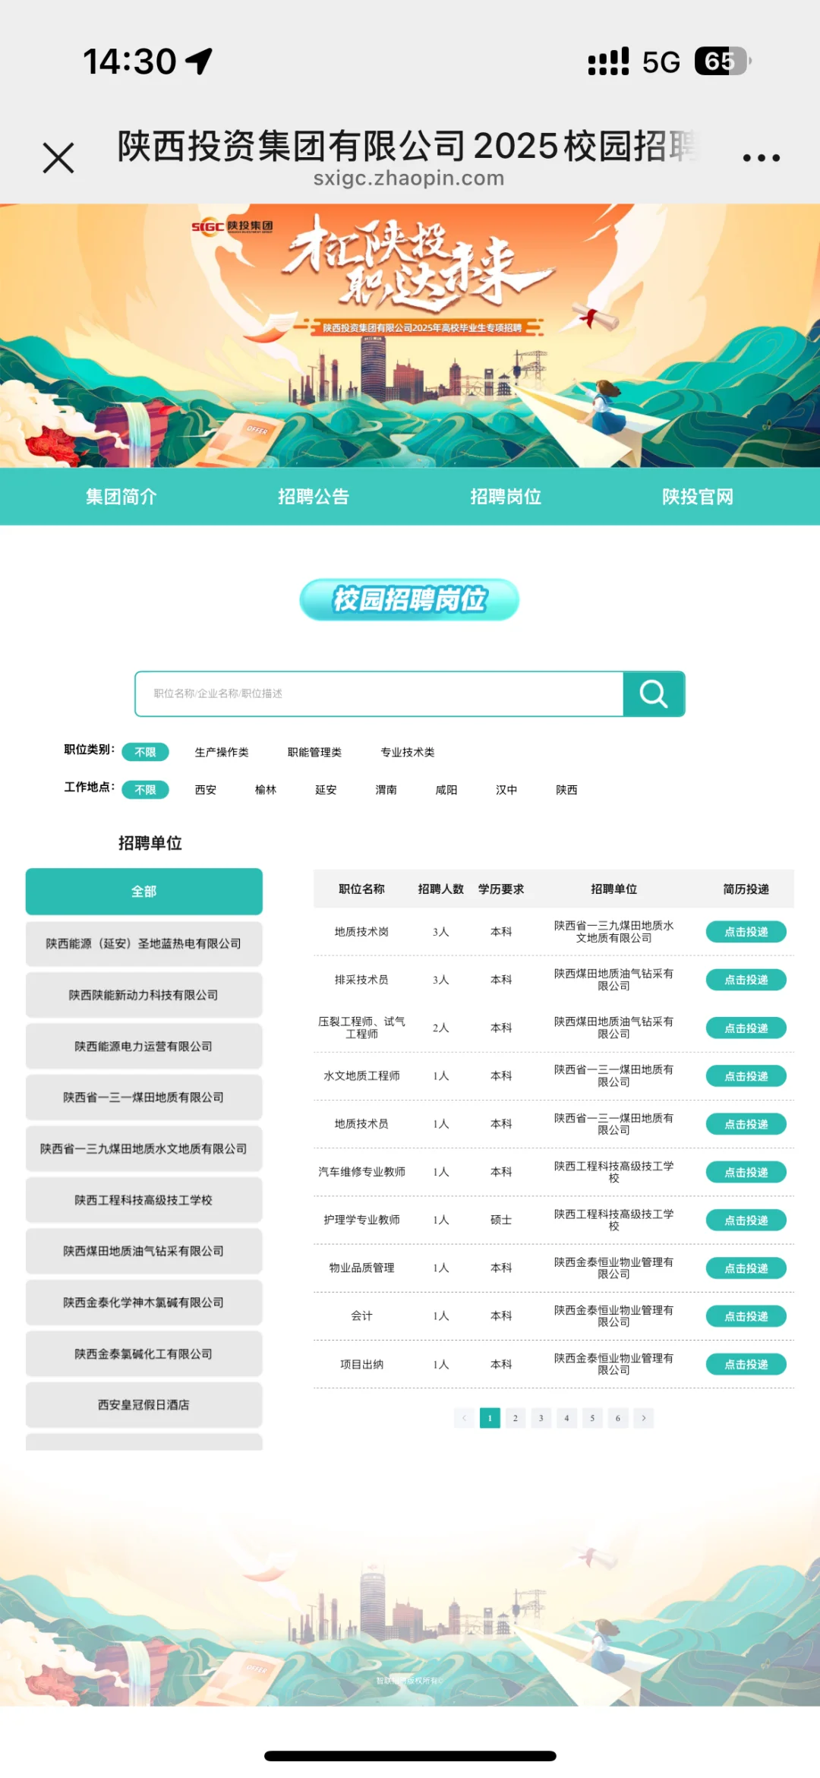Apply to 地质技术岗 via 点击投递
The height and width of the screenshot is (1778, 820).
coord(746,932)
